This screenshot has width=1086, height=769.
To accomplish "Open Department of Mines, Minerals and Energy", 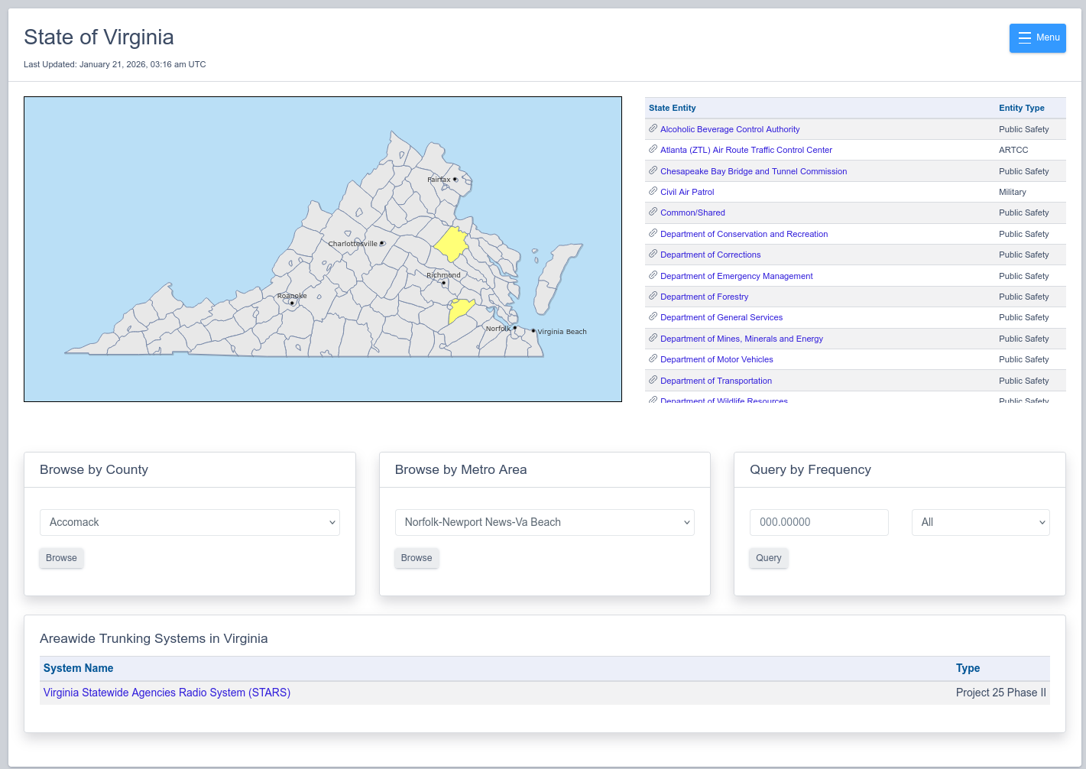I will coord(741,339).
